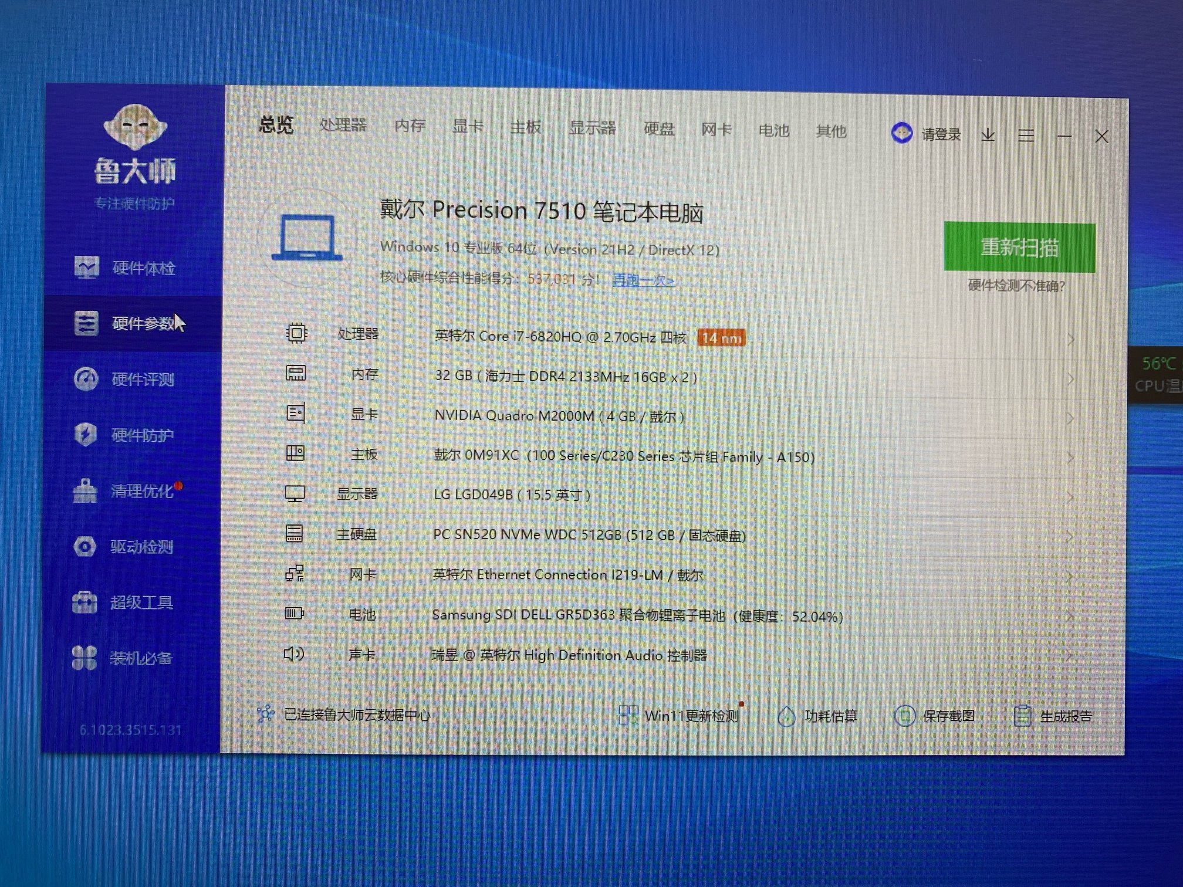1183x887 pixels.
Task: Expand the 处理器 processor row chevron
Action: 1071,339
